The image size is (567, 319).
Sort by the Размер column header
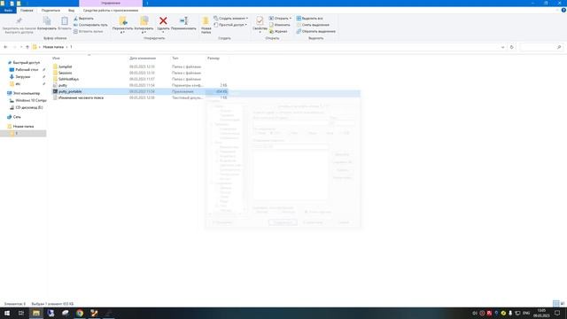214,58
